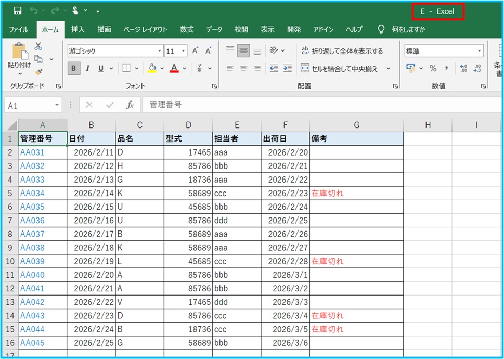Save the workbook using the floppy disk icon

[x=18, y=10]
